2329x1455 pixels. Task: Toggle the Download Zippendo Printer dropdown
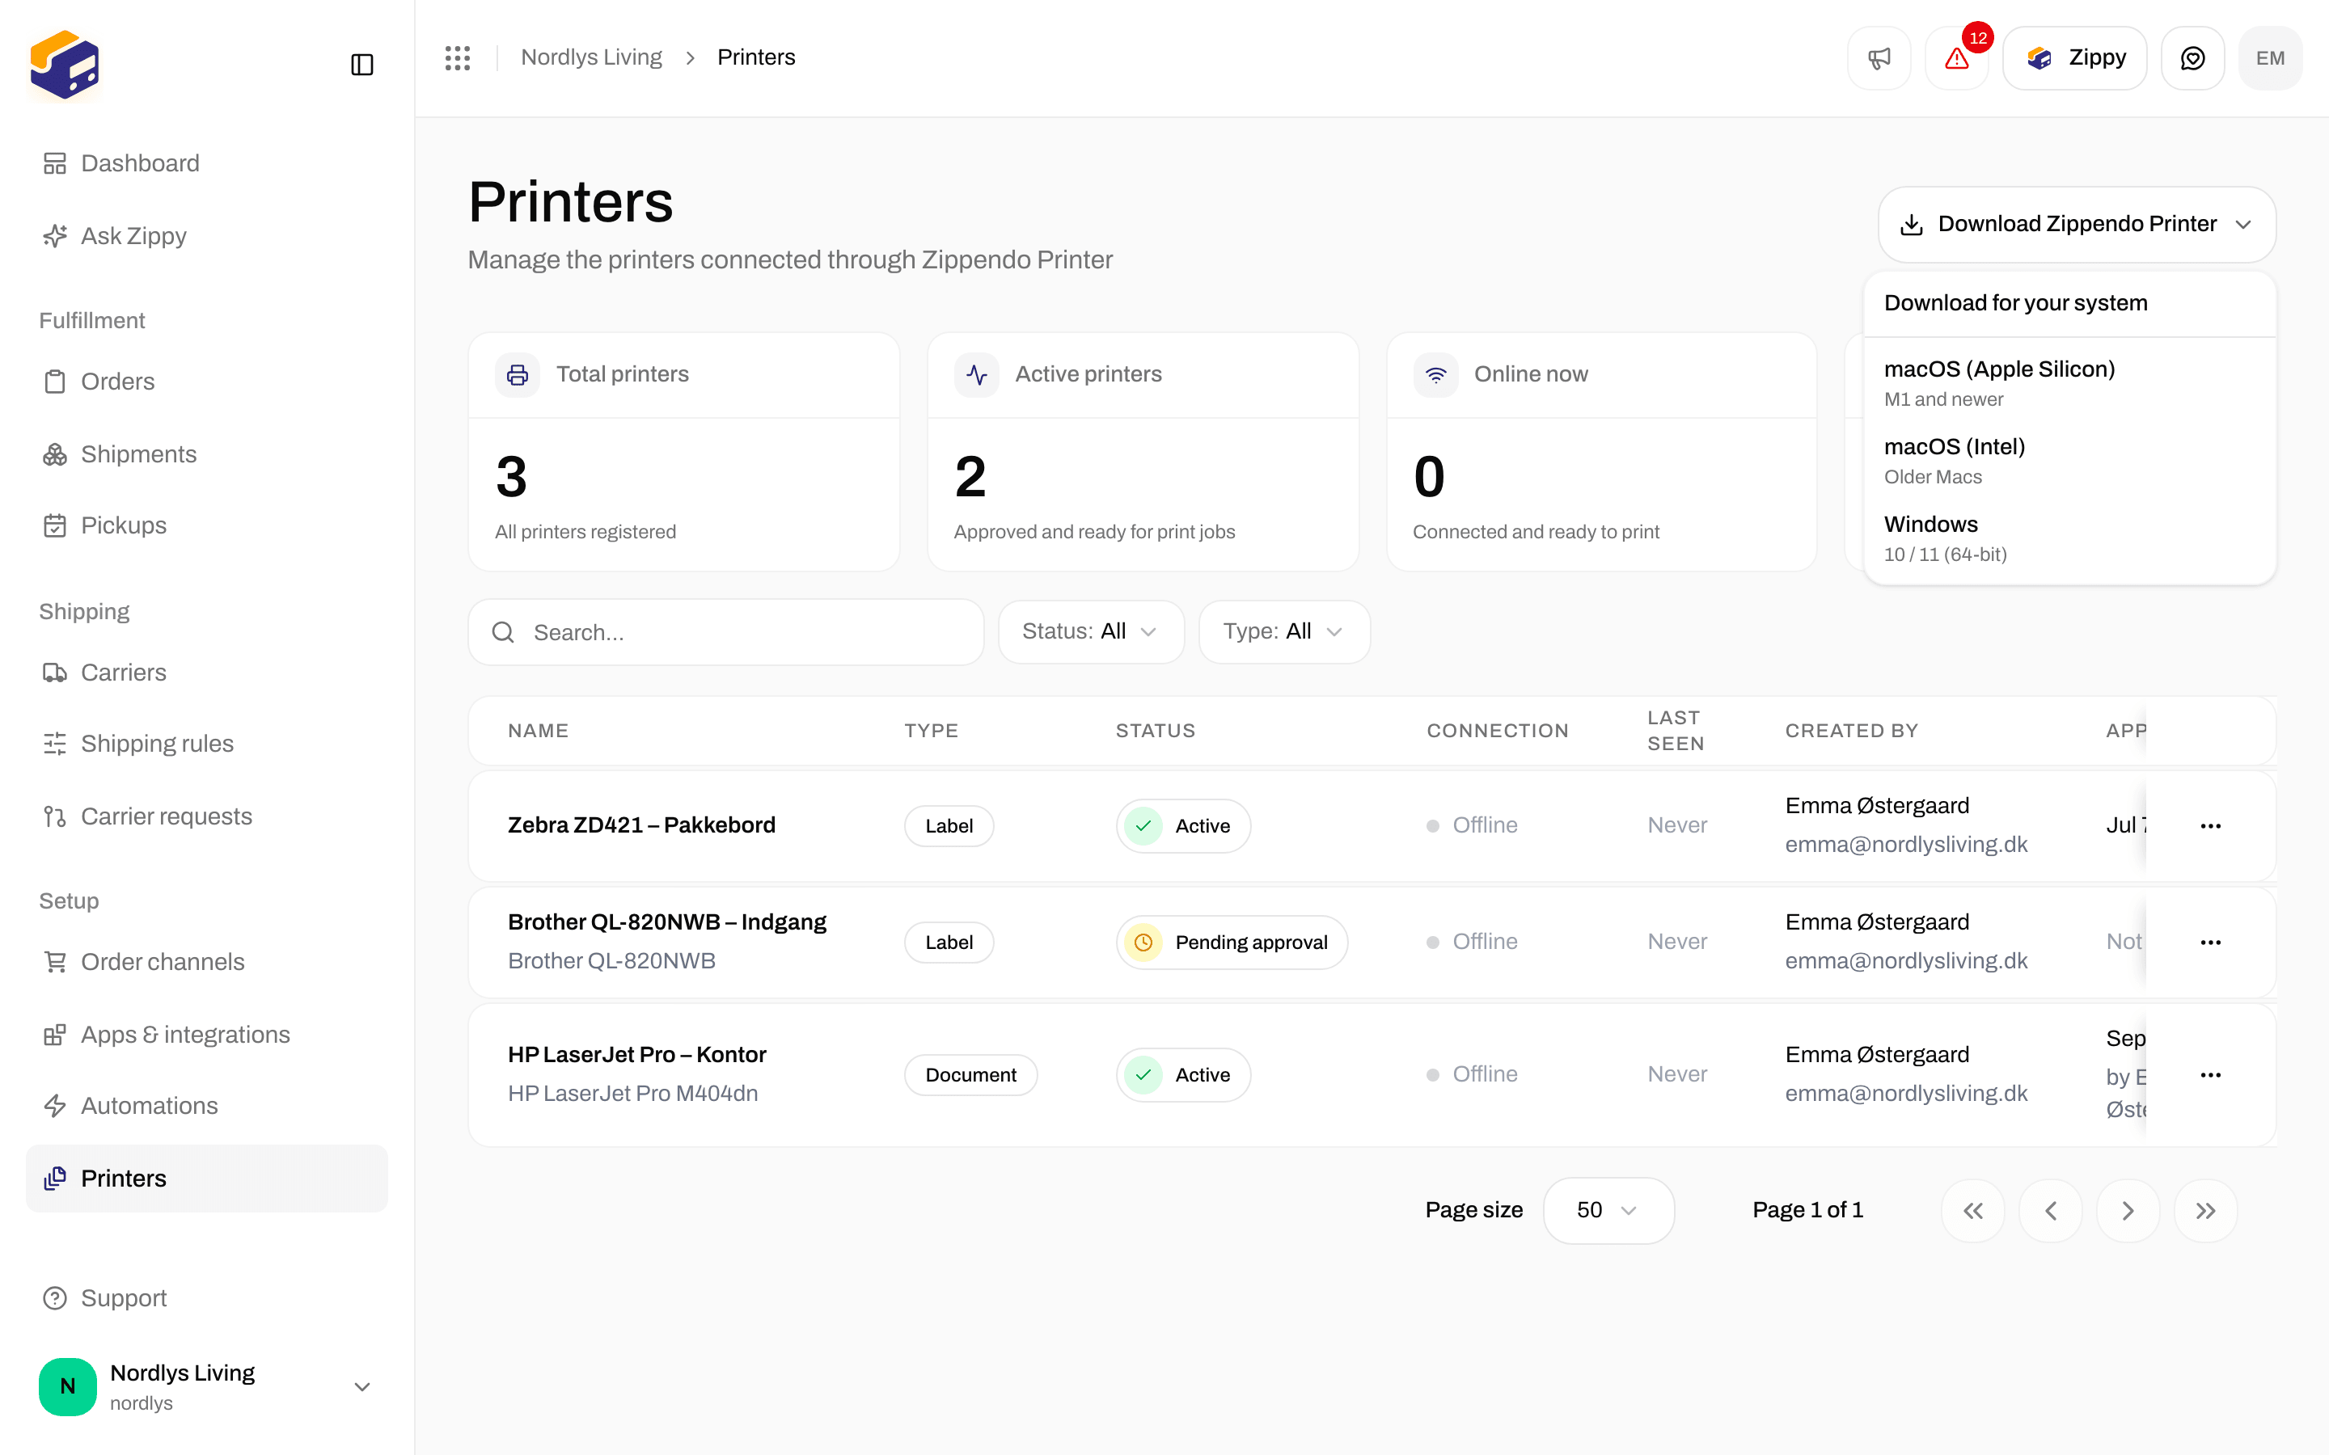pyautogui.click(x=2077, y=224)
